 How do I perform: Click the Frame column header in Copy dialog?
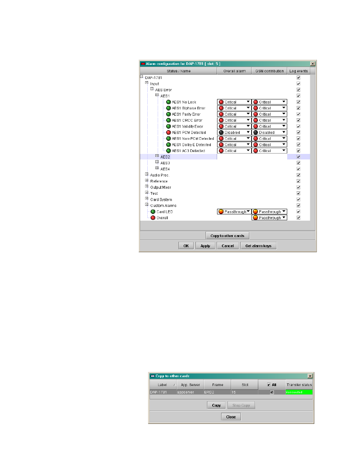point(217,385)
